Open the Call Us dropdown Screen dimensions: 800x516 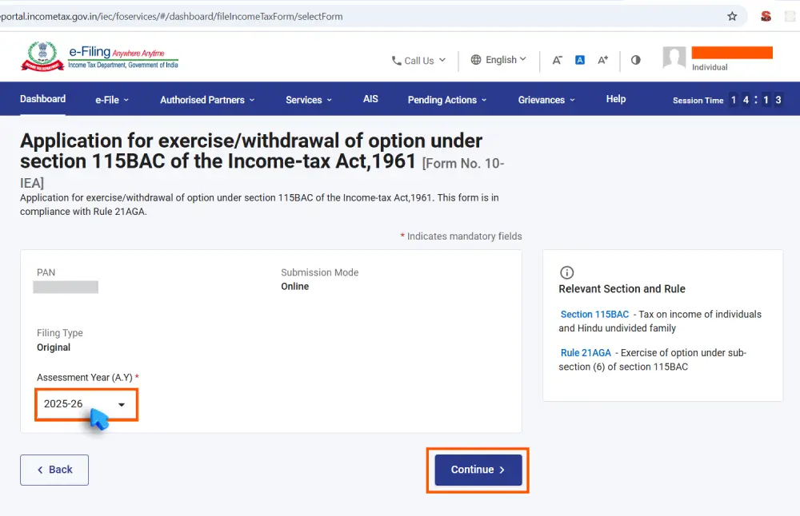click(418, 61)
